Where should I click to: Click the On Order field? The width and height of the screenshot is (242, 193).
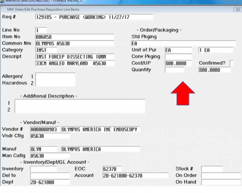click(221, 176)
